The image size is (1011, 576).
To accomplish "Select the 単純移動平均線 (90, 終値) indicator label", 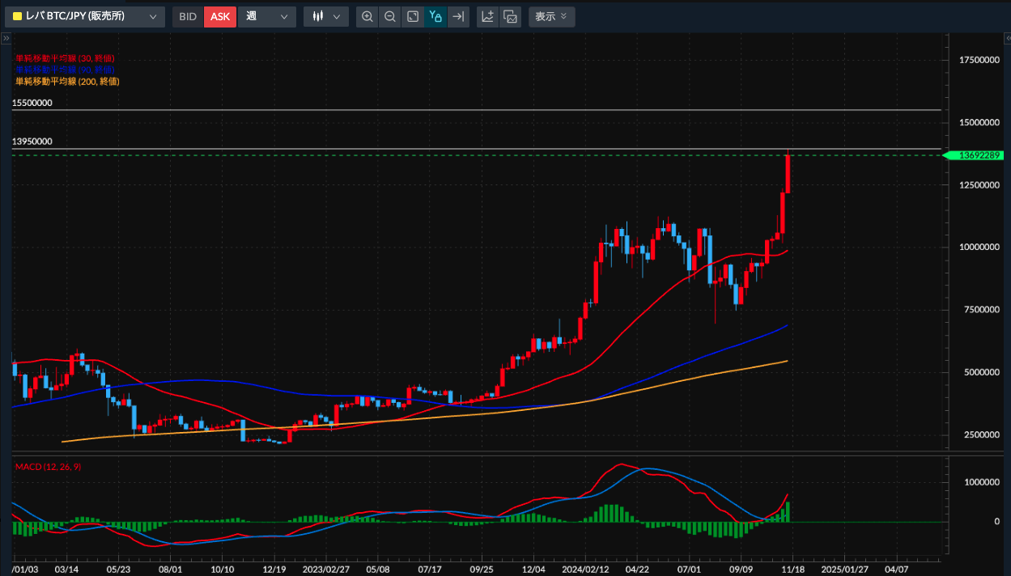I will [x=65, y=70].
